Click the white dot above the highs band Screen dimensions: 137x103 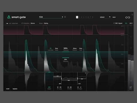(85, 73)
